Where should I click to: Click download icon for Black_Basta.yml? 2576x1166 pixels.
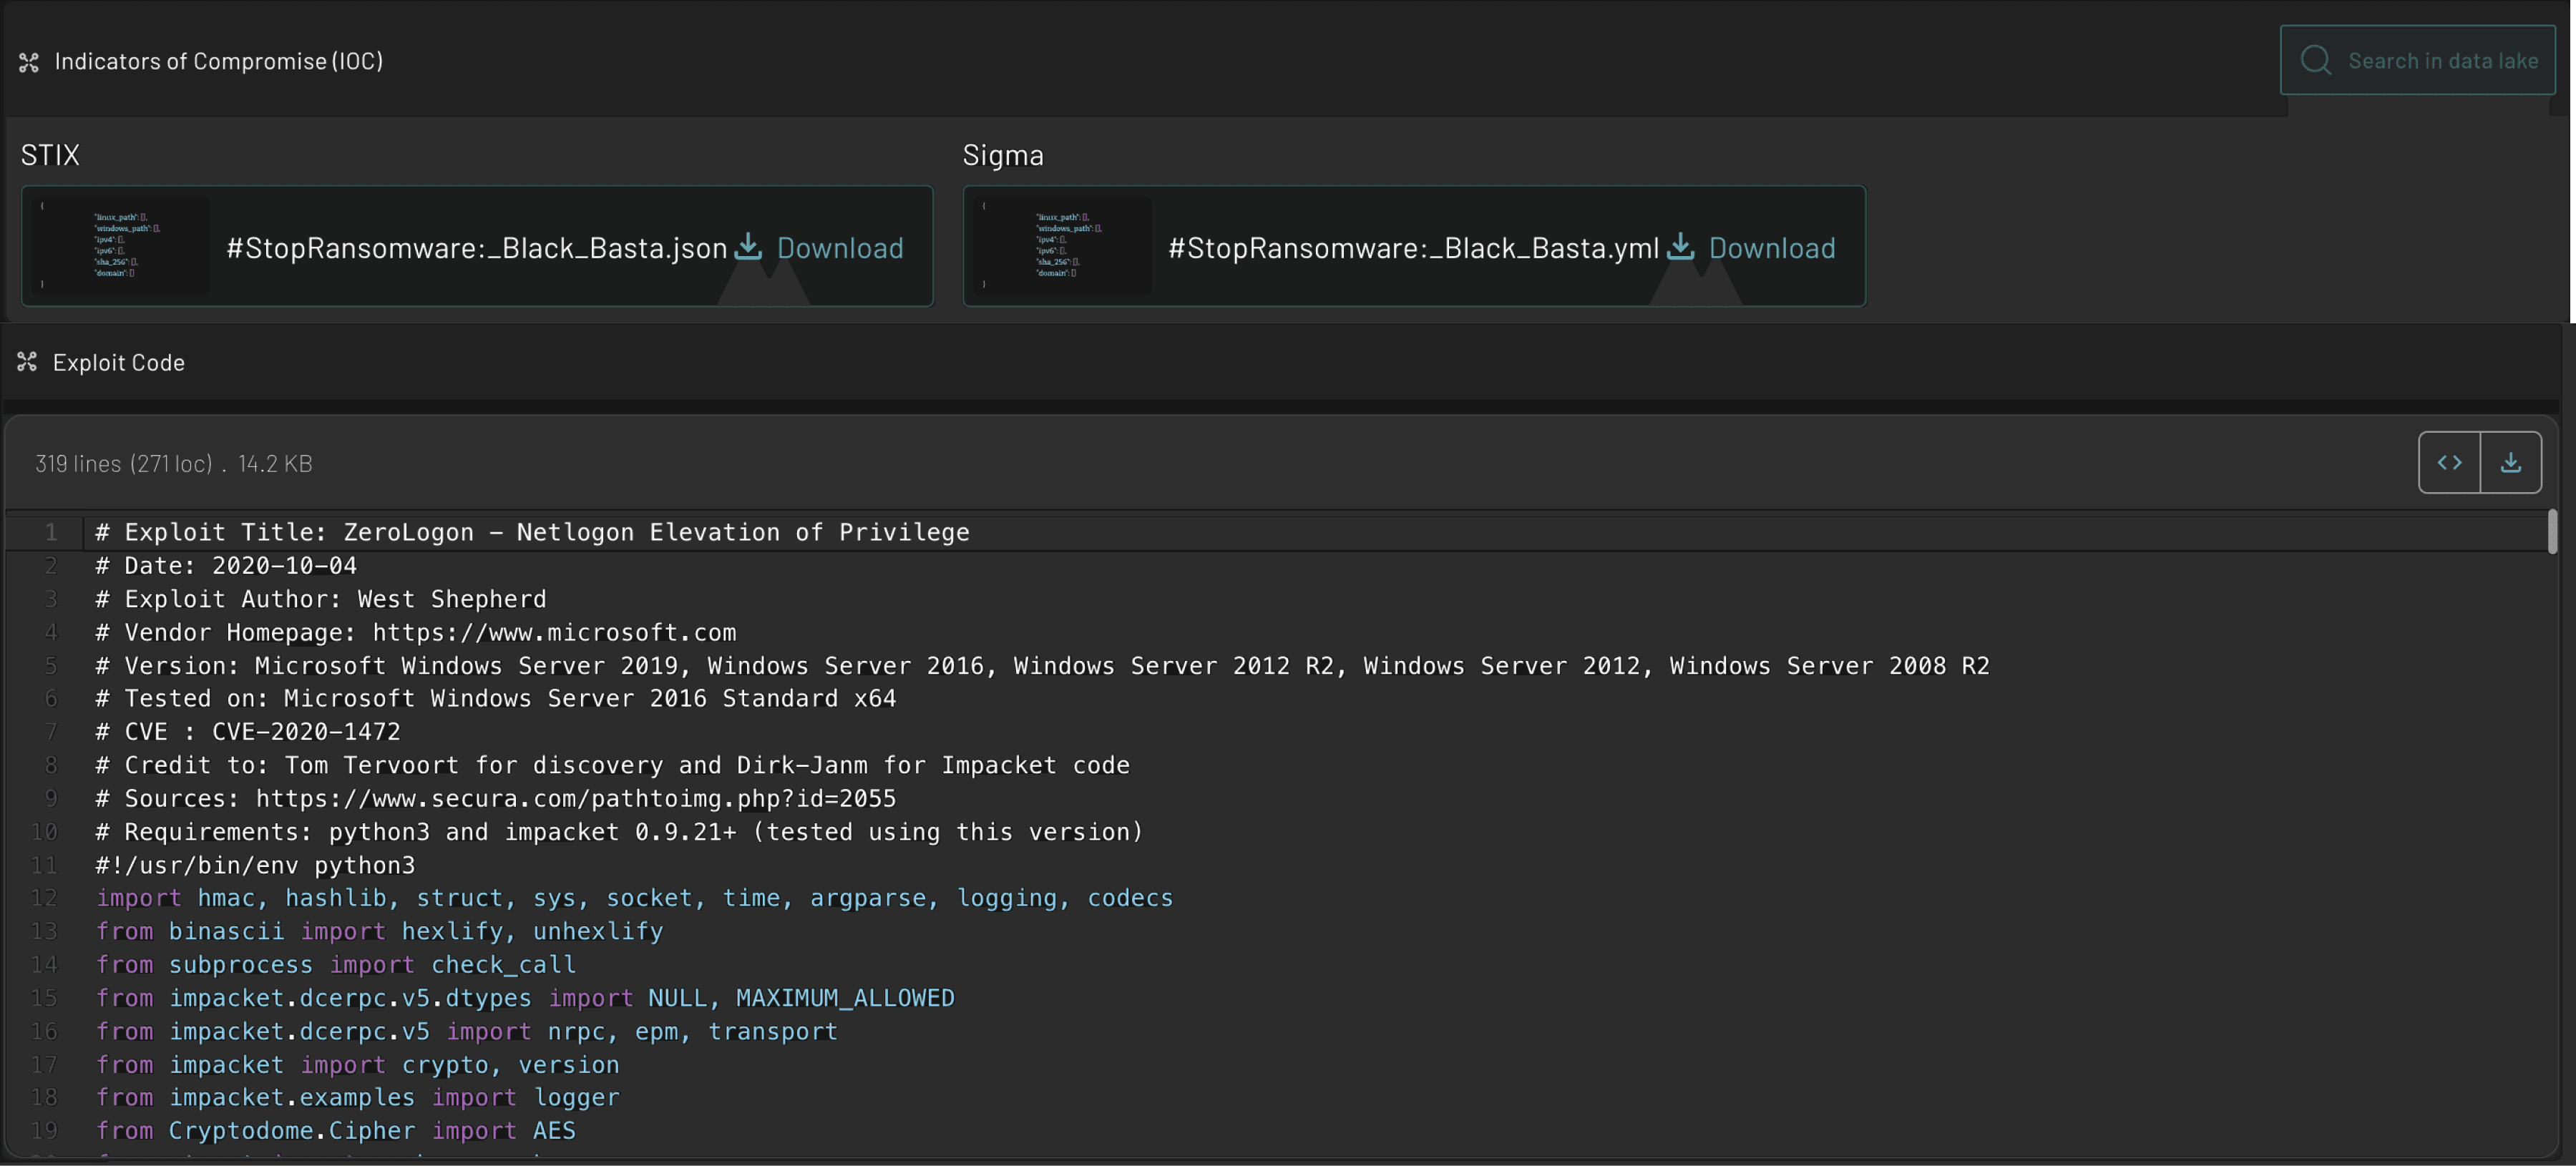[x=1681, y=247]
